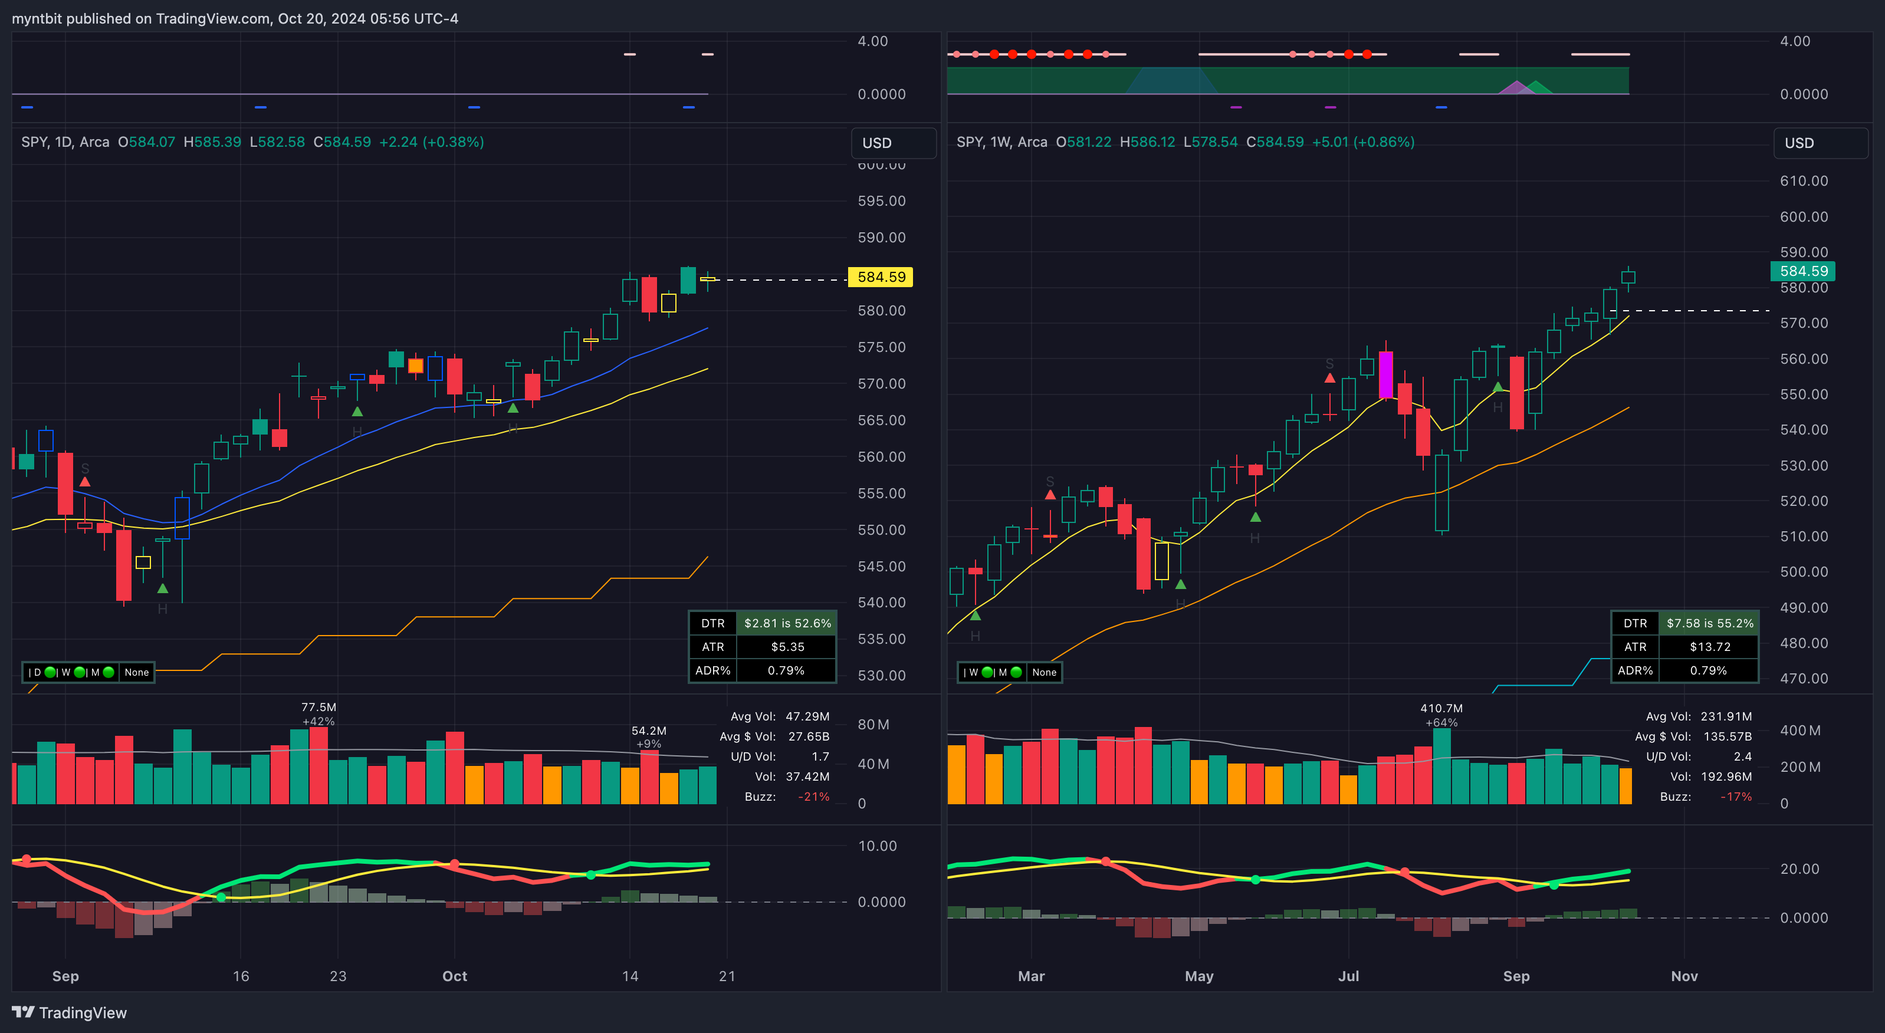Click the weekly Buzz value -17%
Viewport: 1885px width, 1033px height.
pyautogui.click(x=1736, y=797)
